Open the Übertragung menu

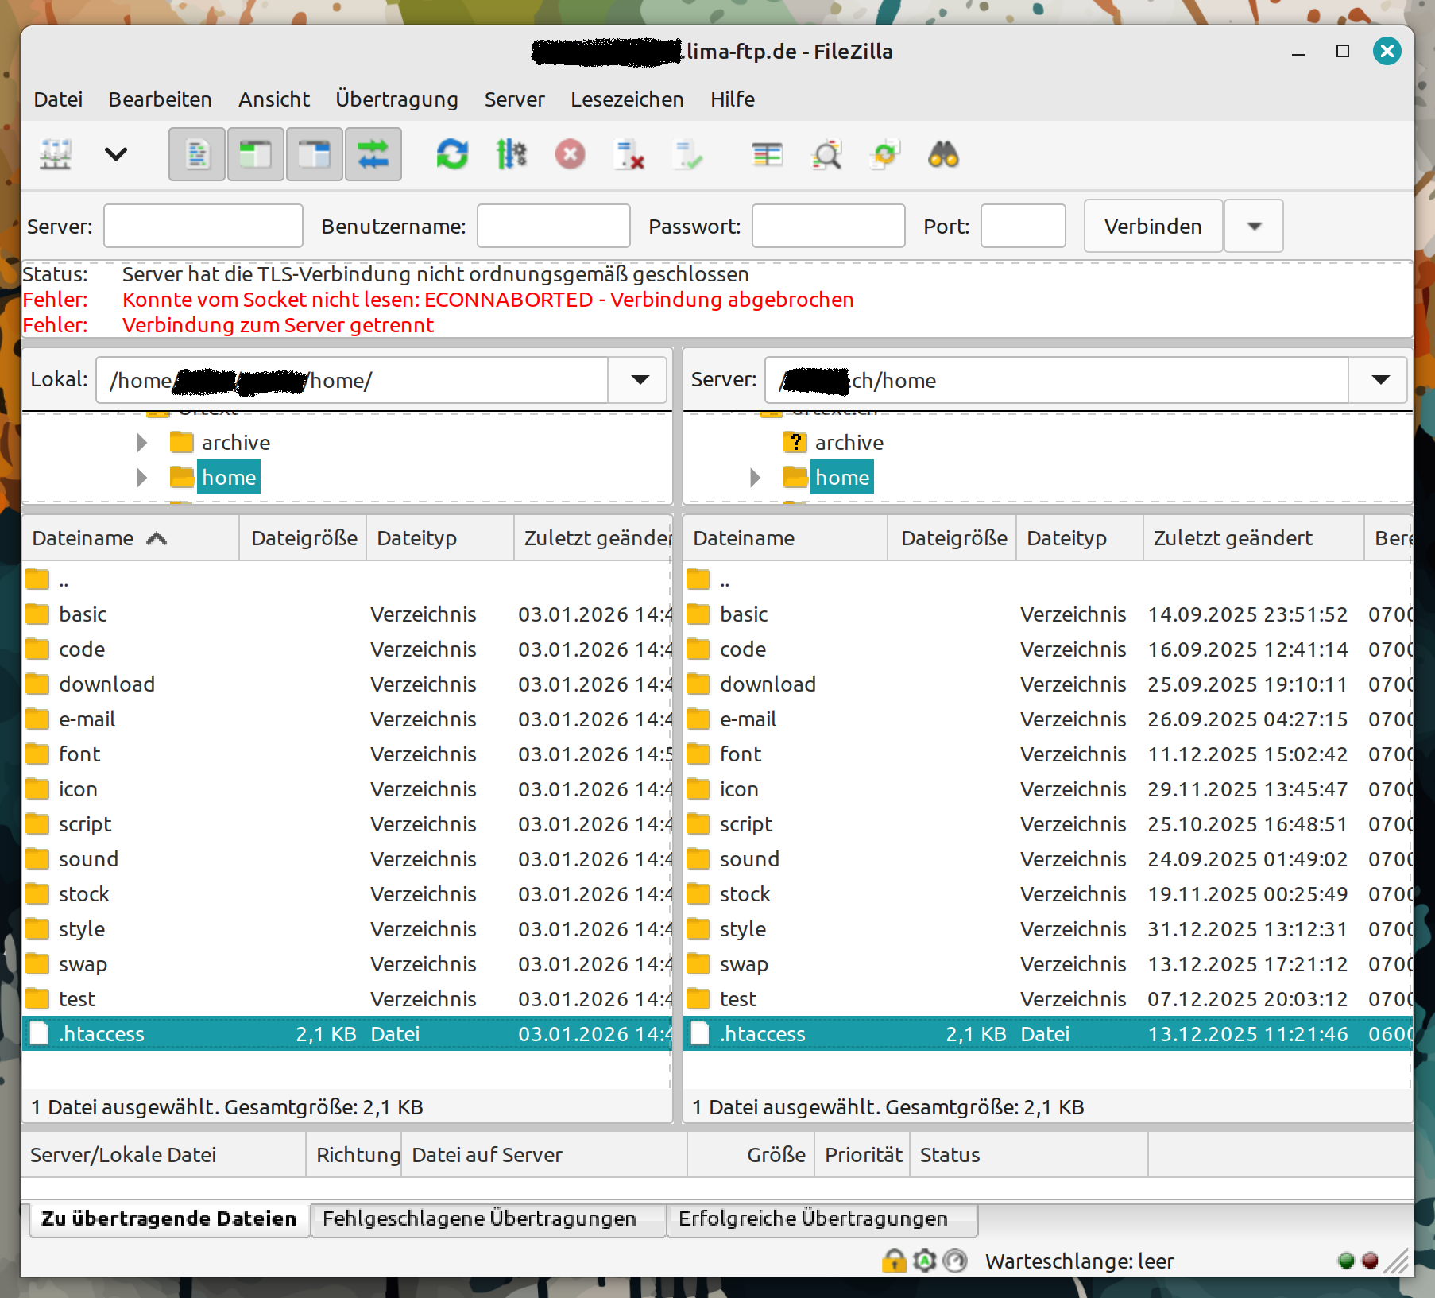click(396, 99)
